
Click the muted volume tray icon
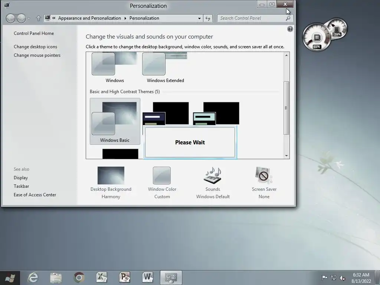pyautogui.click(x=343, y=278)
